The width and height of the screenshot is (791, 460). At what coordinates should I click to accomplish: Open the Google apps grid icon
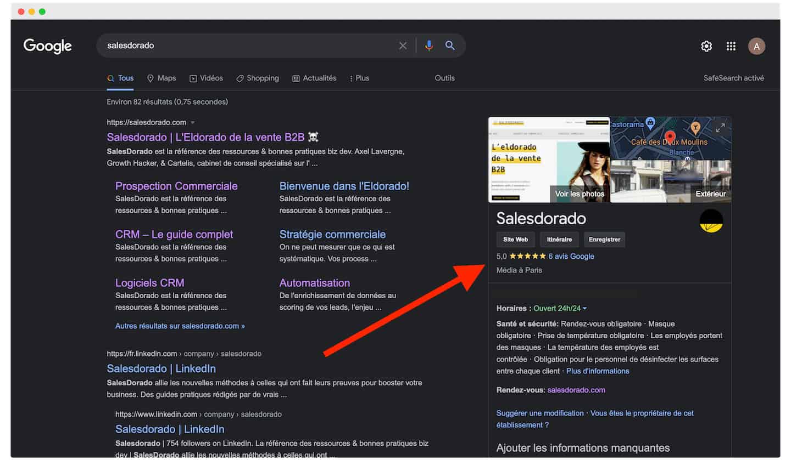[x=731, y=46]
